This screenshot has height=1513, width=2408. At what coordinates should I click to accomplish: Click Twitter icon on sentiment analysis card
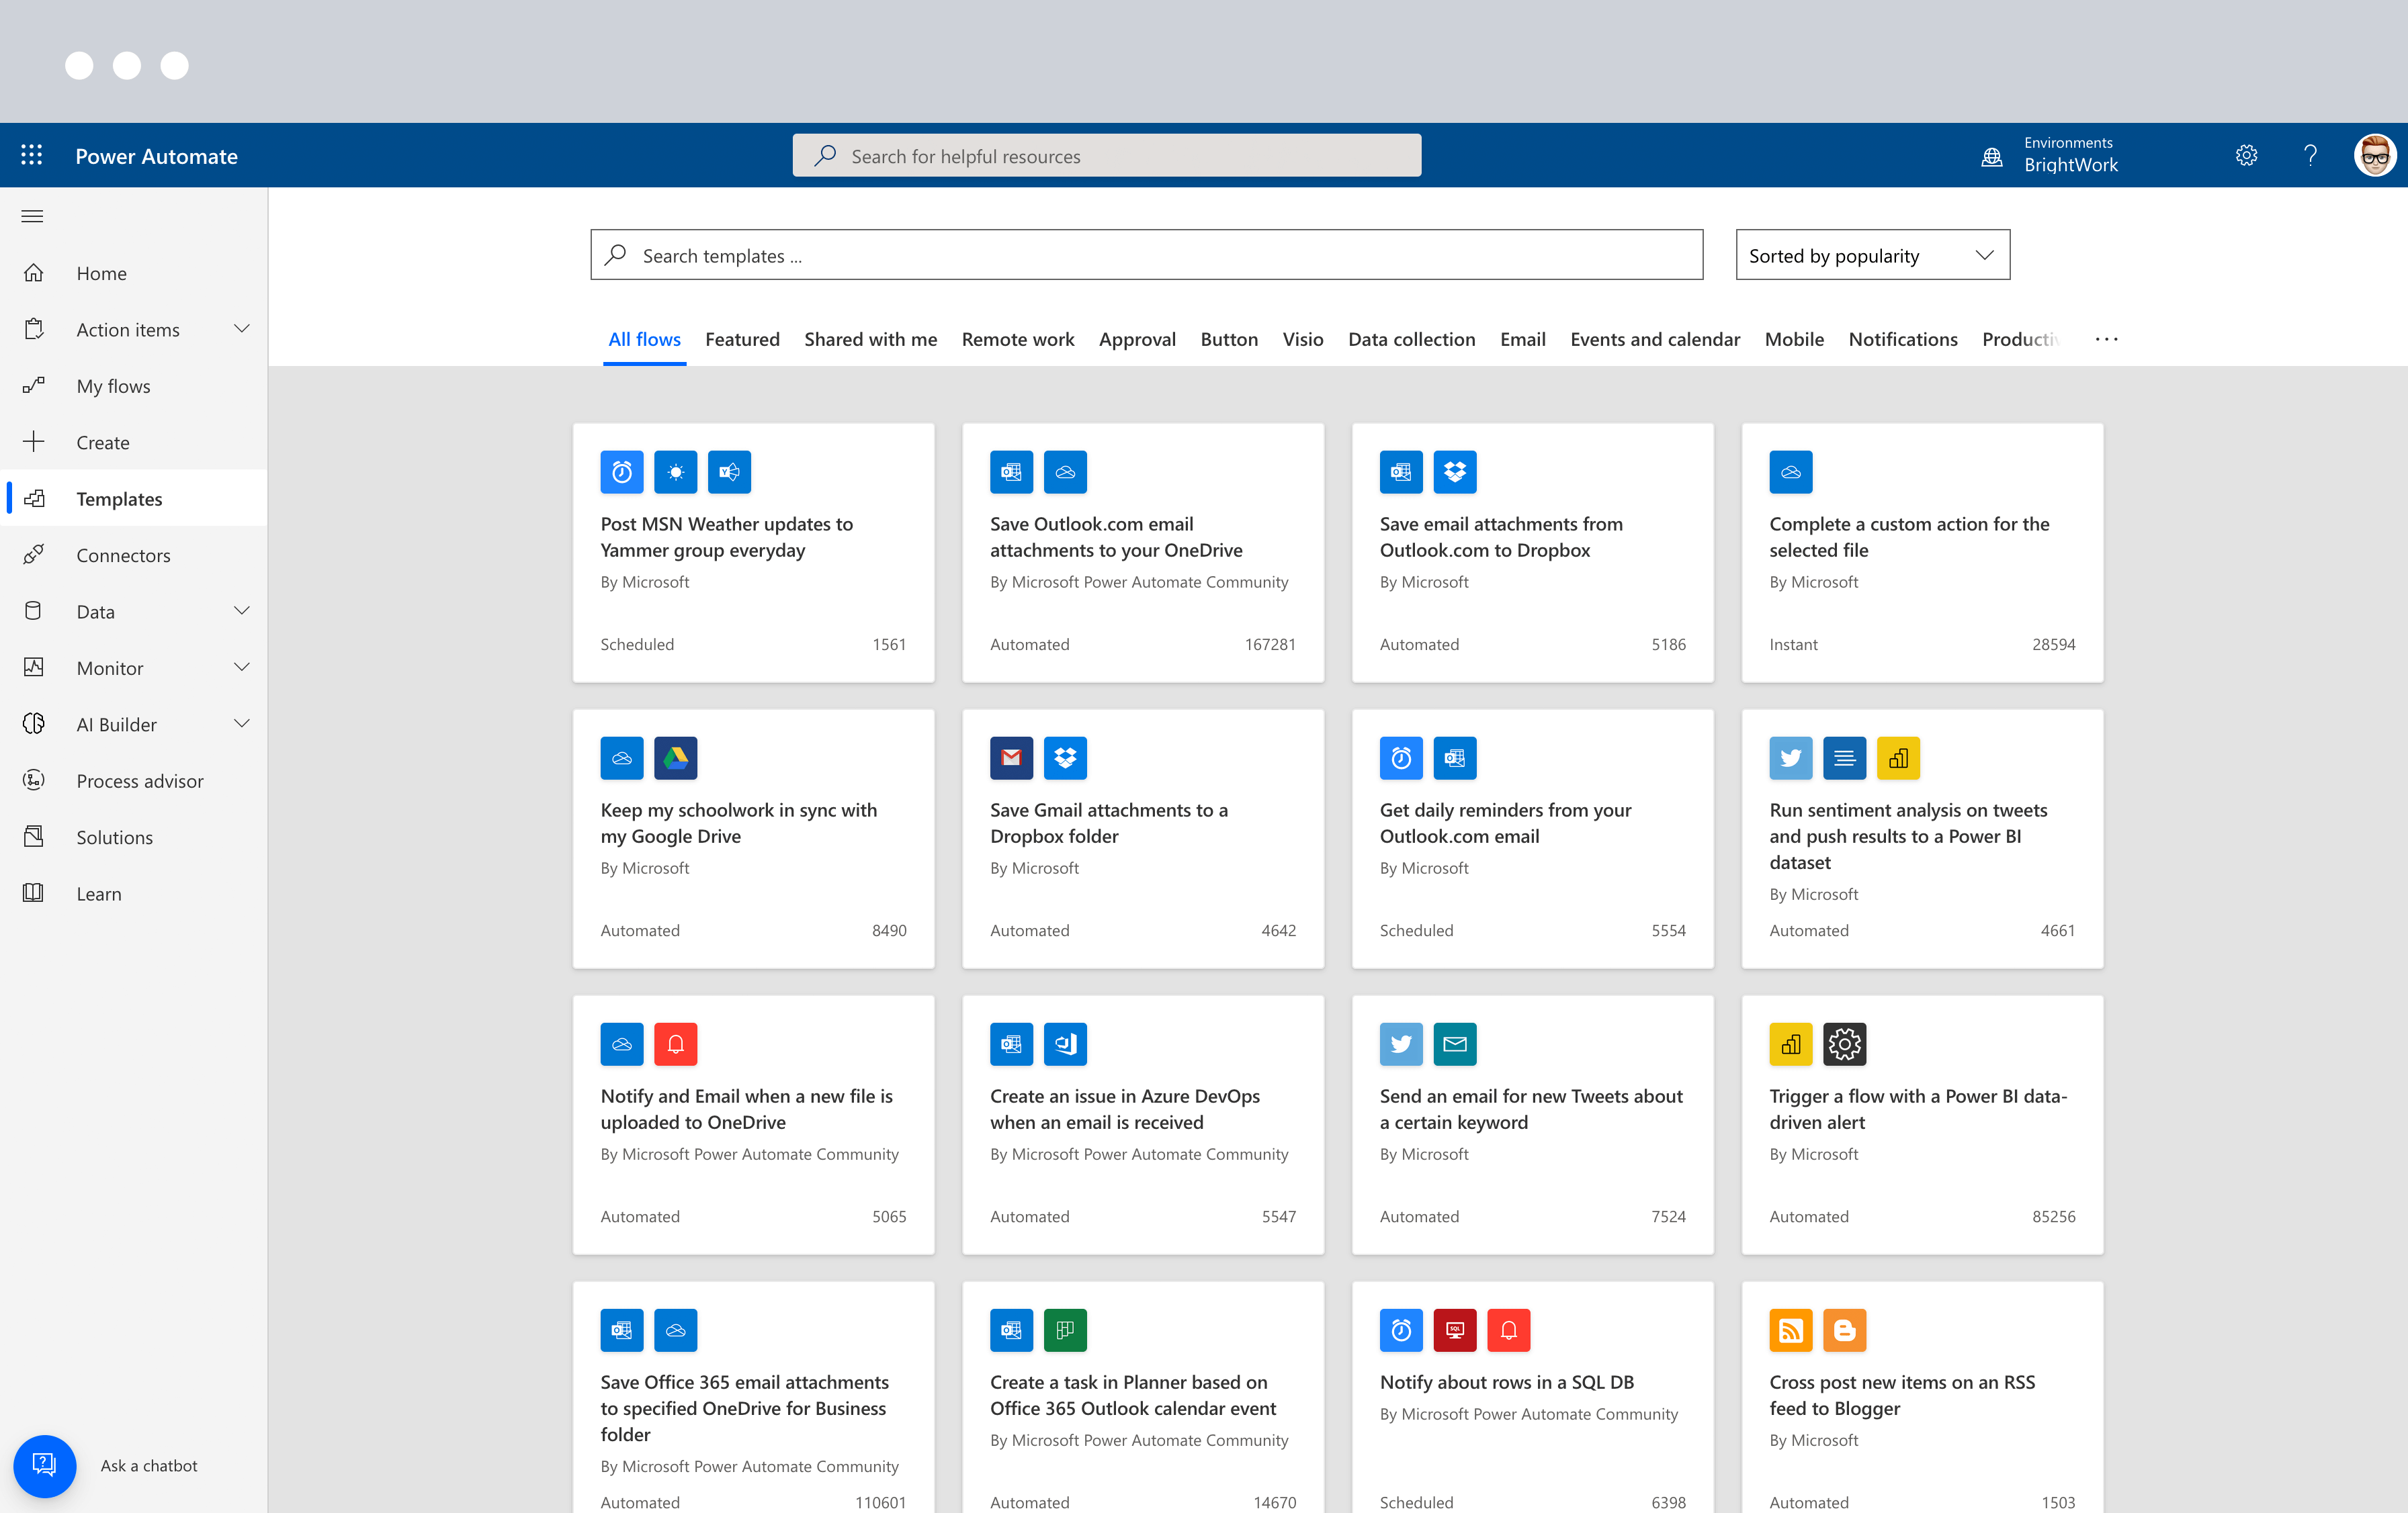pos(1790,758)
